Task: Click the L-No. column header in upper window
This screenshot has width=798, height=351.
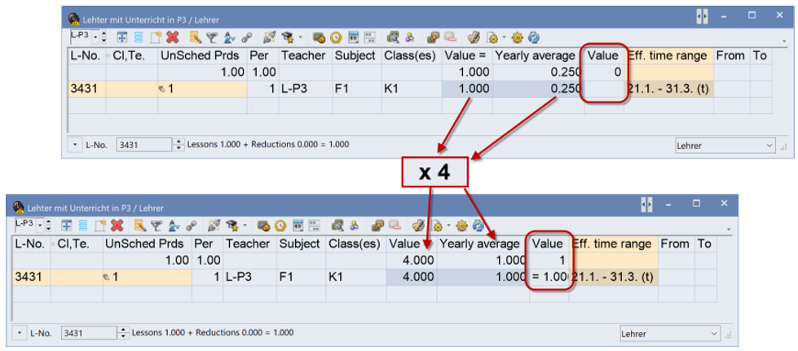Action: click(x=86, y=56)
